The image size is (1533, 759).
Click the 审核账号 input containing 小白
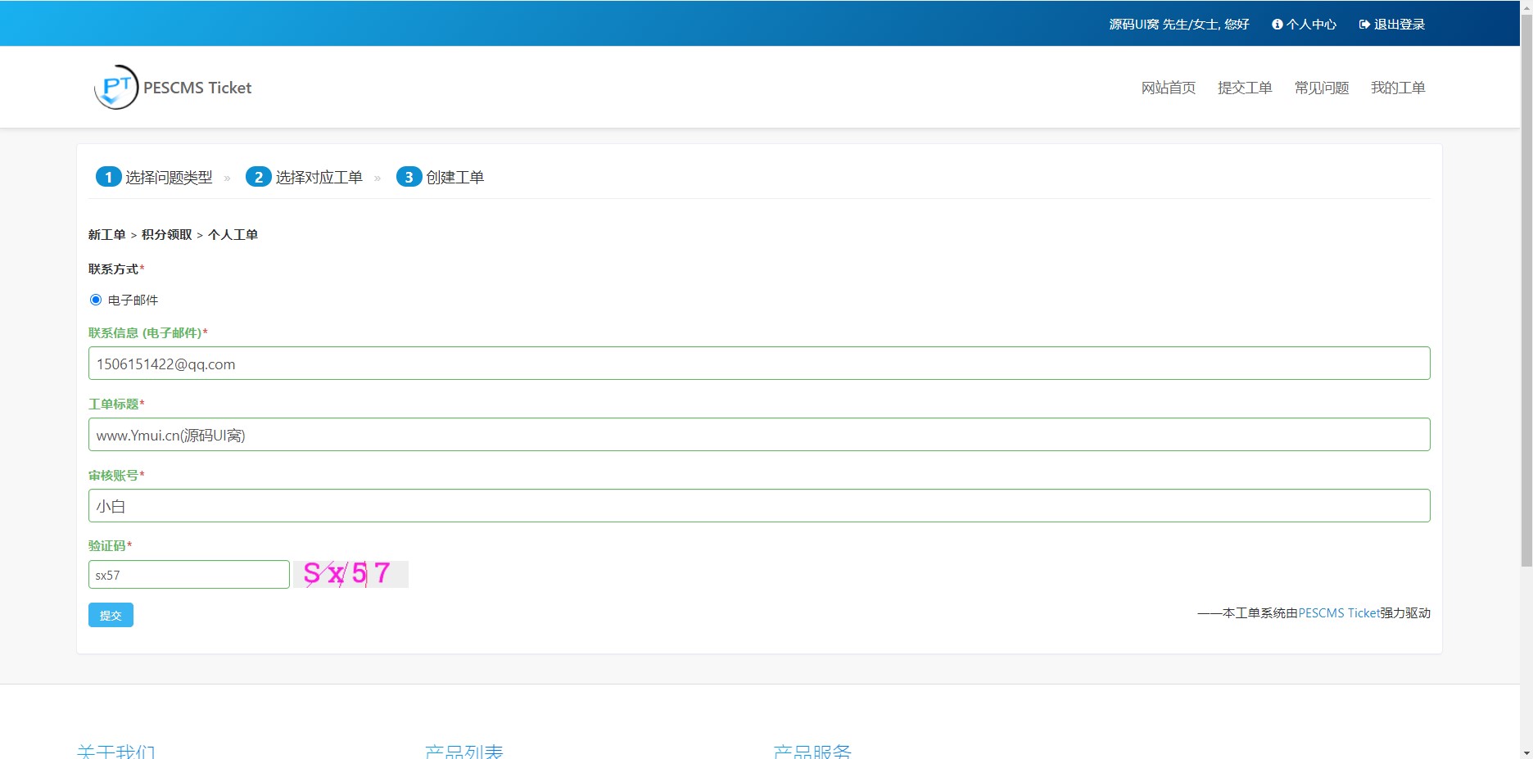point(758,506)
